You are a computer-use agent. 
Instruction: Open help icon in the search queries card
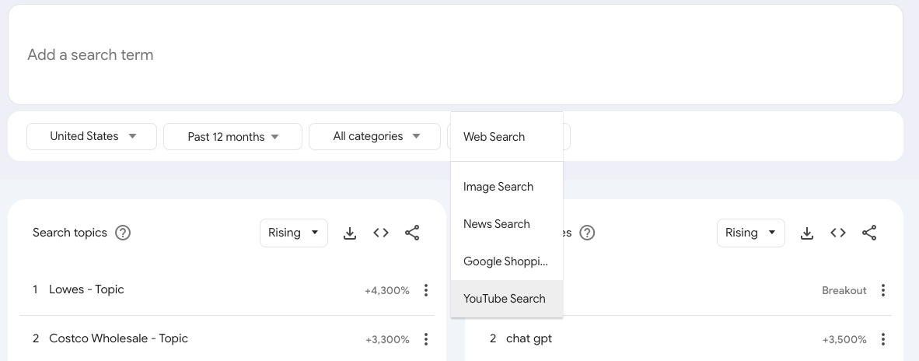coord(587,233)
